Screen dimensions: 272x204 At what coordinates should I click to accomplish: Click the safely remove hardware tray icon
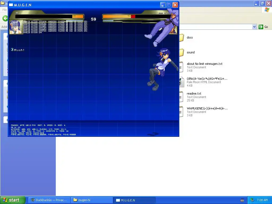coord(252,200)
